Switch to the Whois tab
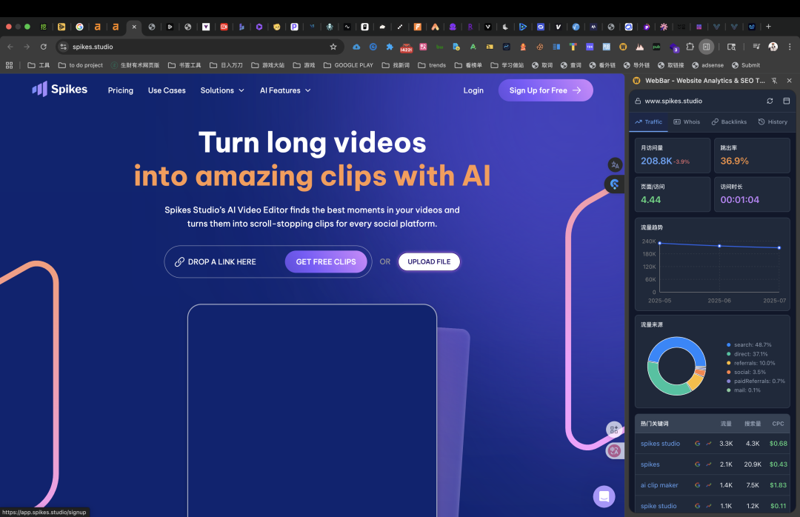The width and height of the screenshot is (800, 517). coord(687,122)
